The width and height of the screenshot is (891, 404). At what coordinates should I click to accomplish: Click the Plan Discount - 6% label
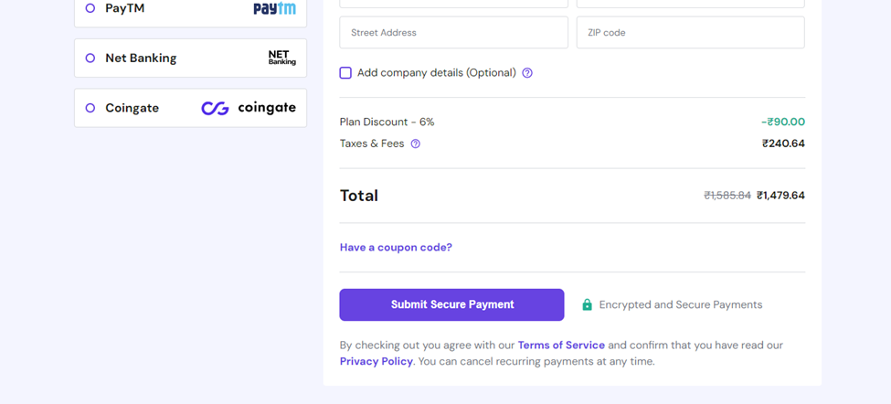point(387,122)
